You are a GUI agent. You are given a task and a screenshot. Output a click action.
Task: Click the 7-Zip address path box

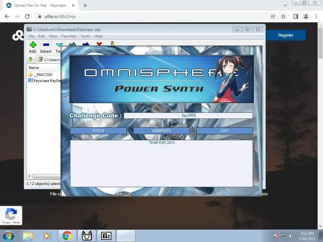coord(49,60)
